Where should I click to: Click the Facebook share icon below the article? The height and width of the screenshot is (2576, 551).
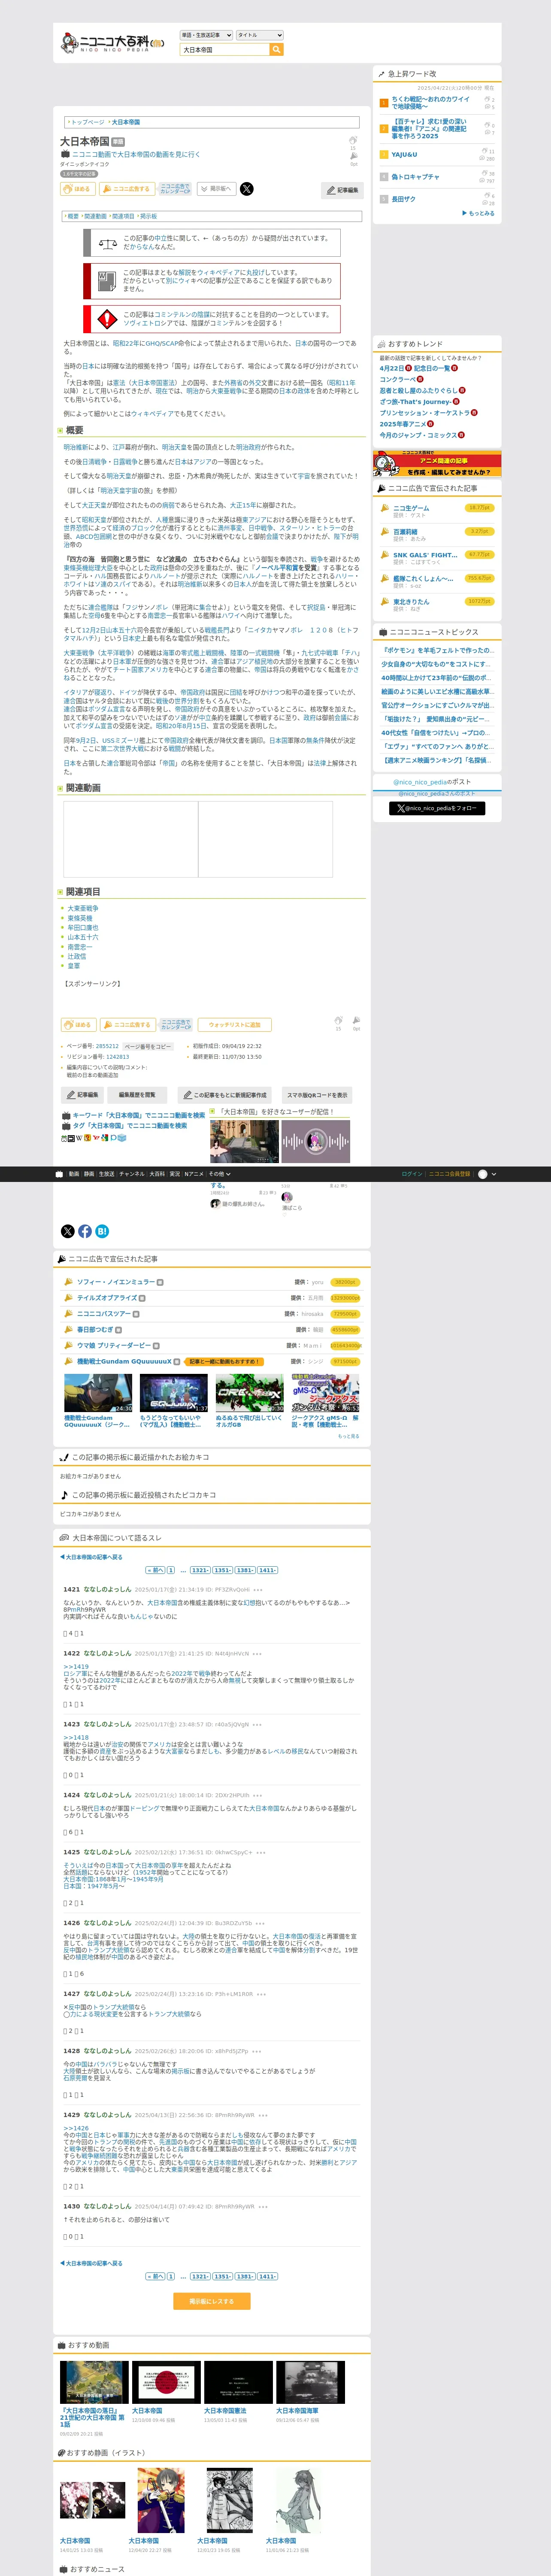(85, 1231)
